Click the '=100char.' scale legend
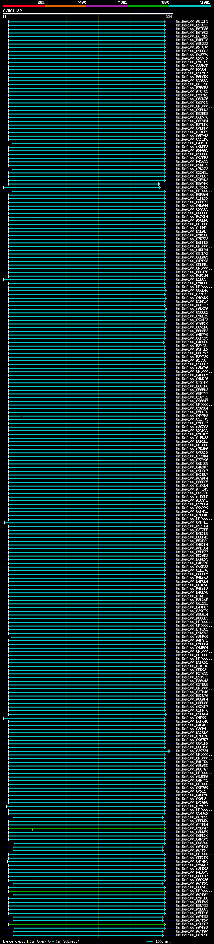214x944 pixels. pos(162,941)
